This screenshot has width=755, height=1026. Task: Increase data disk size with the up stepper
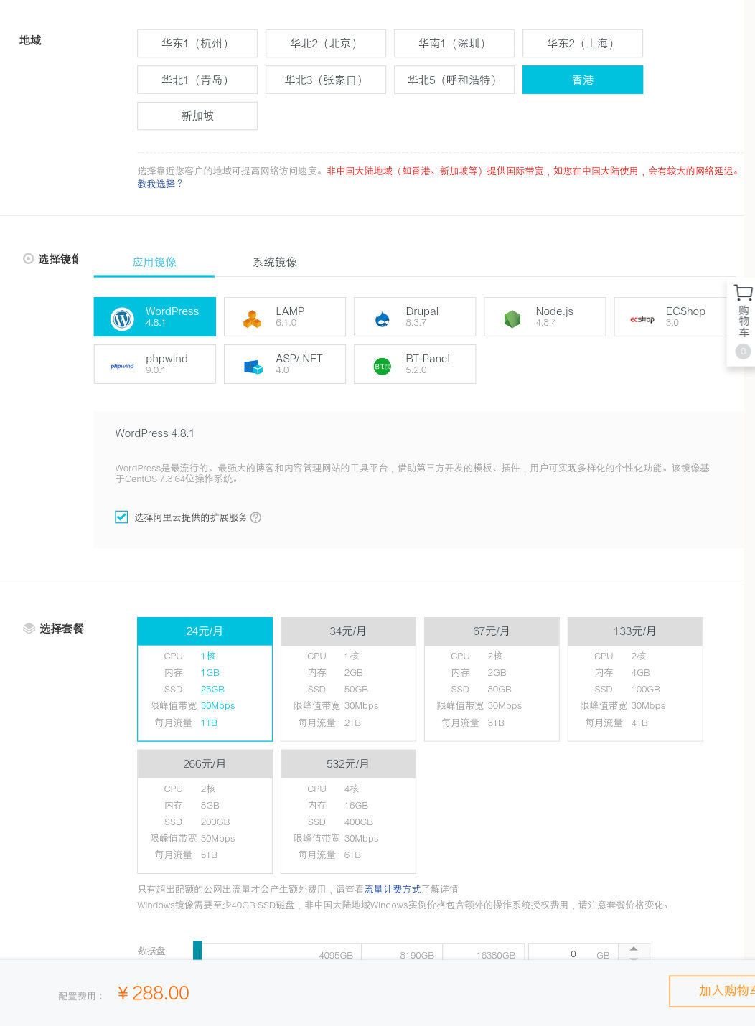(x=634, y=947)
